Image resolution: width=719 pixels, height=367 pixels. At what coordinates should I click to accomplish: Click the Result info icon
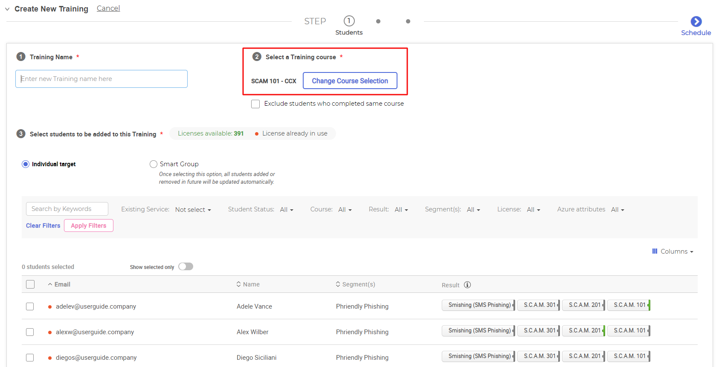pyautogui.click(x=467, y=285)
